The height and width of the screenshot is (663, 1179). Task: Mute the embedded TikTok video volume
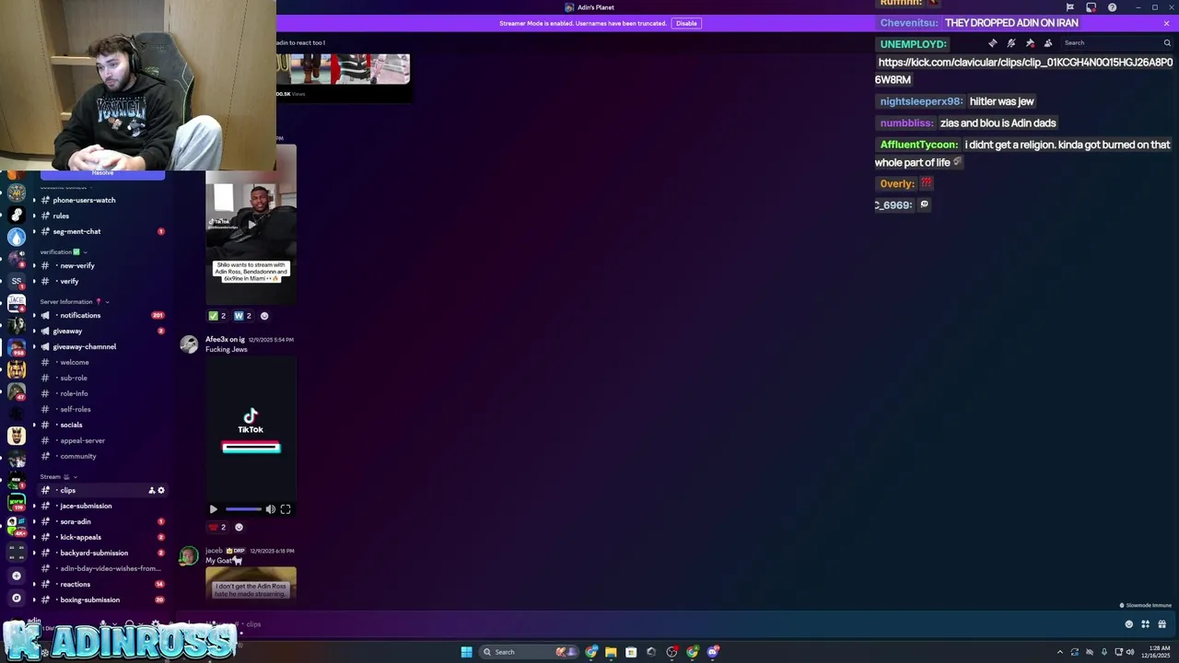point(270,509)
